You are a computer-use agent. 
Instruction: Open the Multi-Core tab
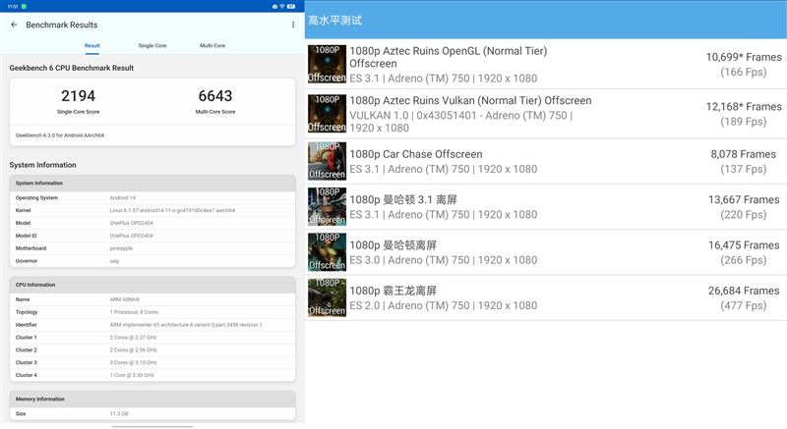click(x=212, y=45)
